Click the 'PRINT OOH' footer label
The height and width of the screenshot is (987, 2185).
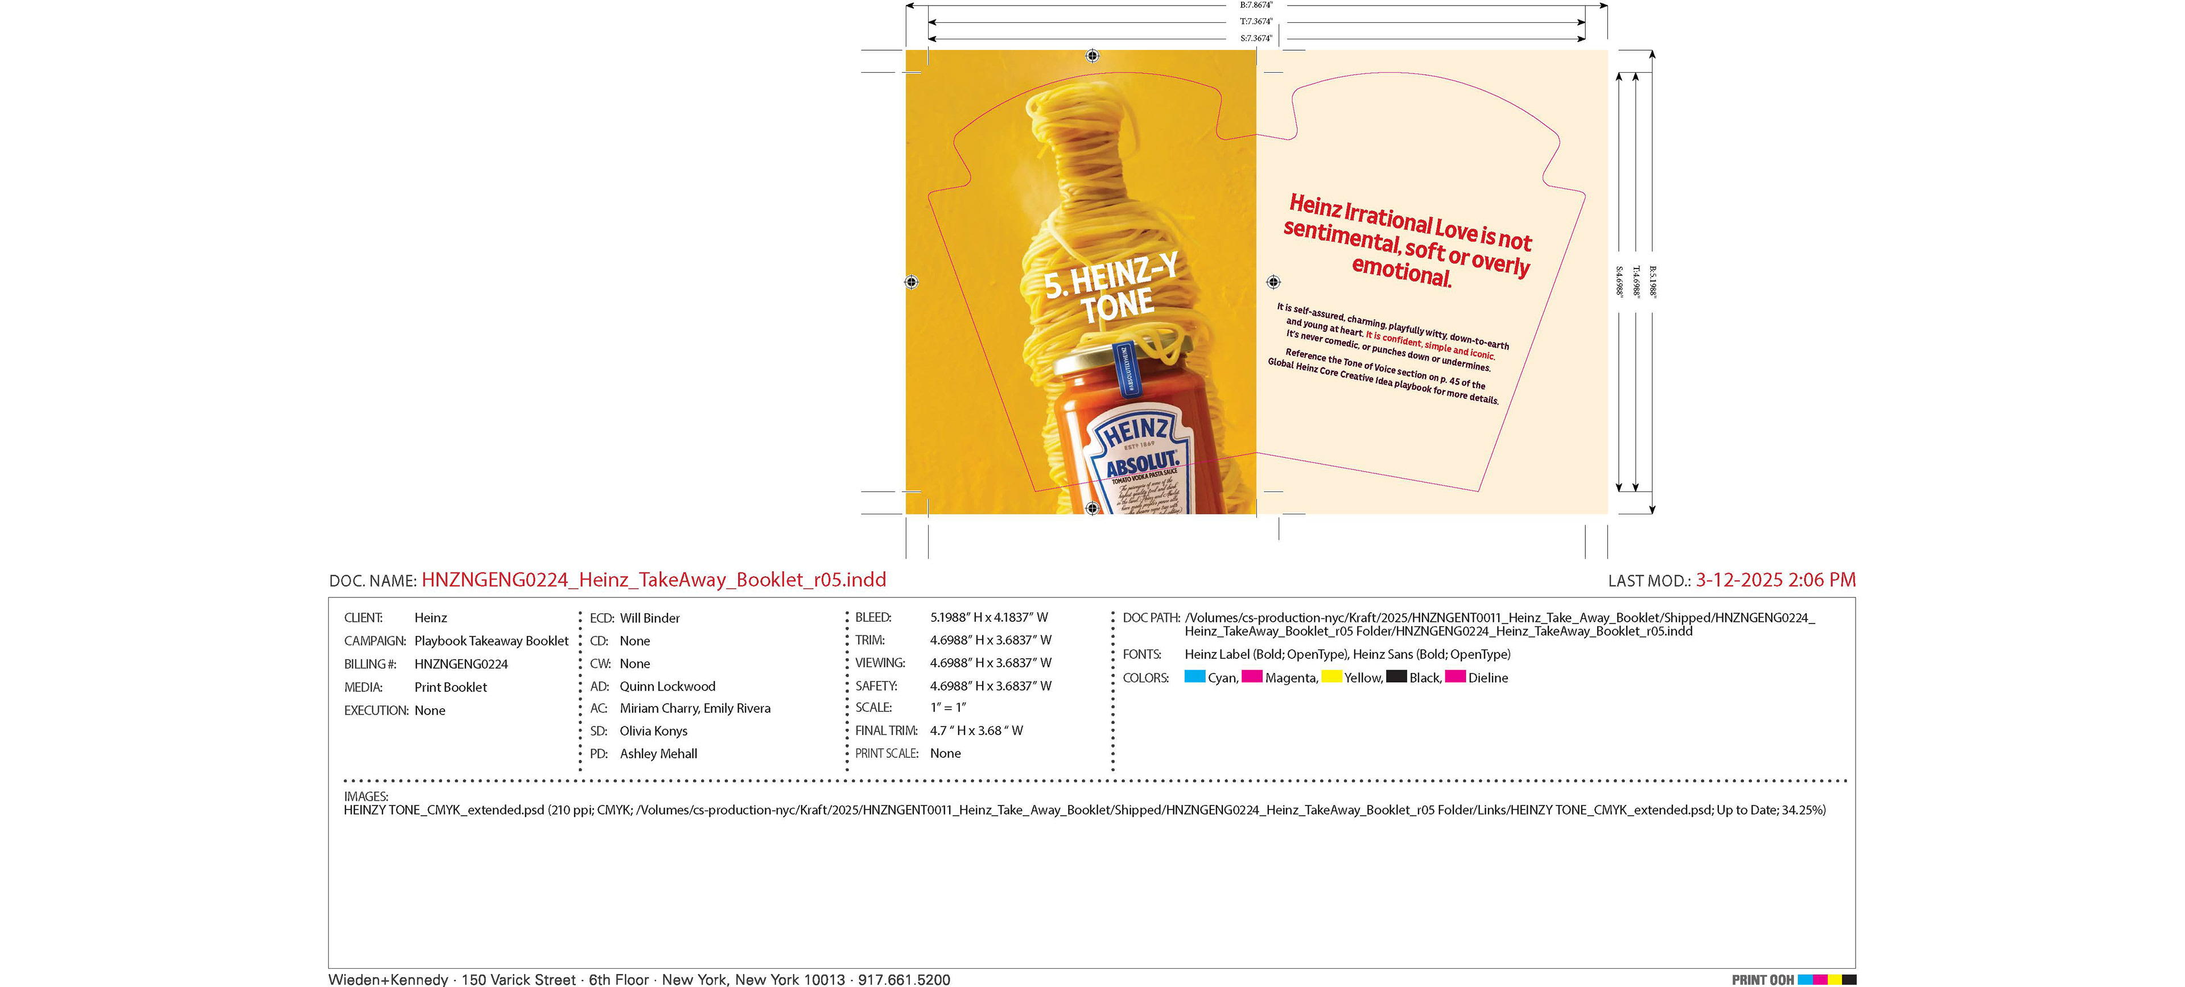[x=1763, y=980]
